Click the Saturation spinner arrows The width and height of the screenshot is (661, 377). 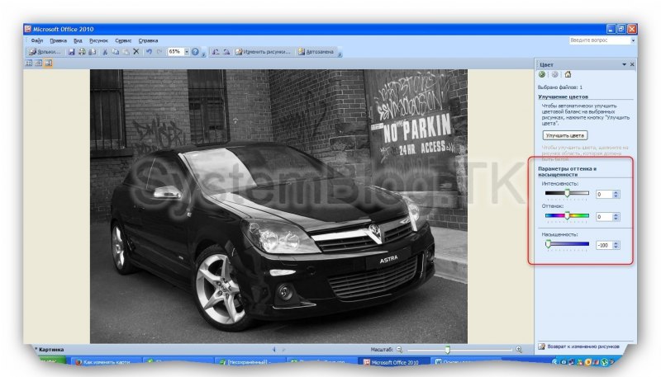616,245
